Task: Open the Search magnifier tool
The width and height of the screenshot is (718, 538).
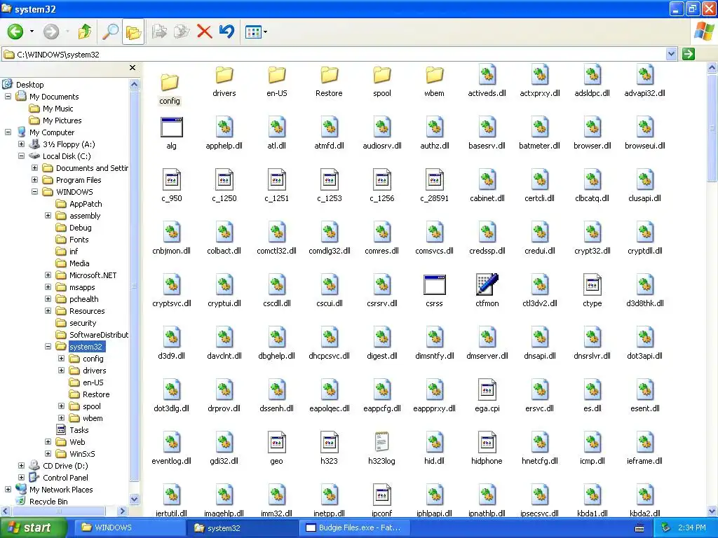Action: [110, 32]
